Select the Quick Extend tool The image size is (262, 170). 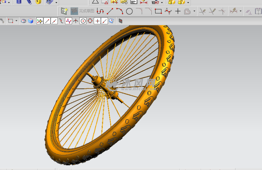click(212, 11)
